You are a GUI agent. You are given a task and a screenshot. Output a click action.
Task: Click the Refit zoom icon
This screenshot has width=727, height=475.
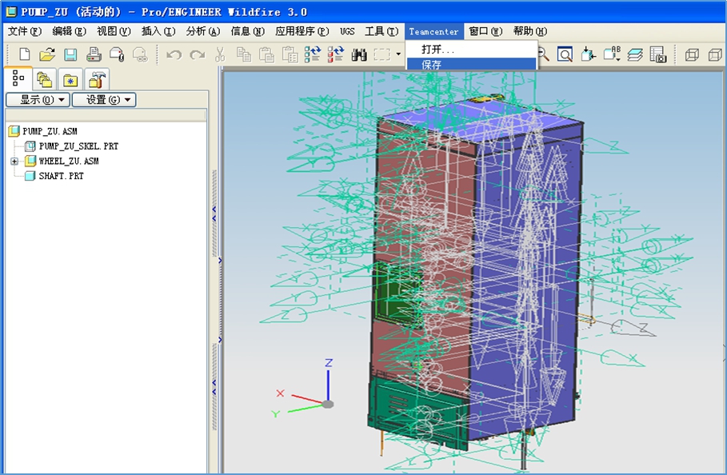tap(565, 54)
